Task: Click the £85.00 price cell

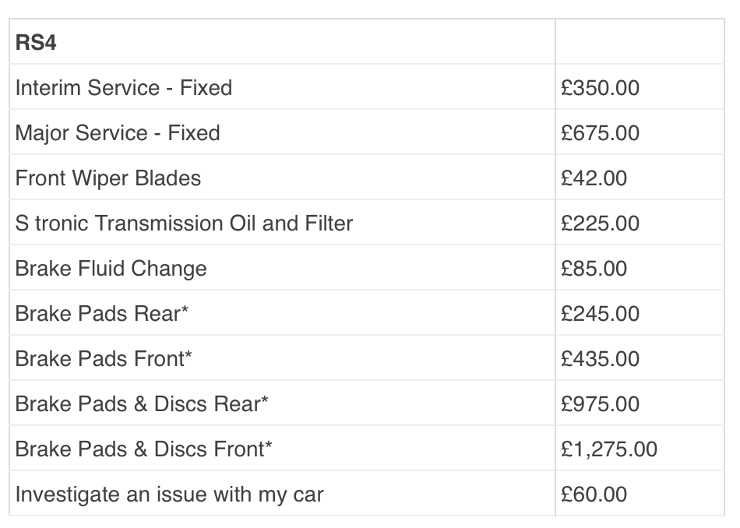Action: point(594,268)
